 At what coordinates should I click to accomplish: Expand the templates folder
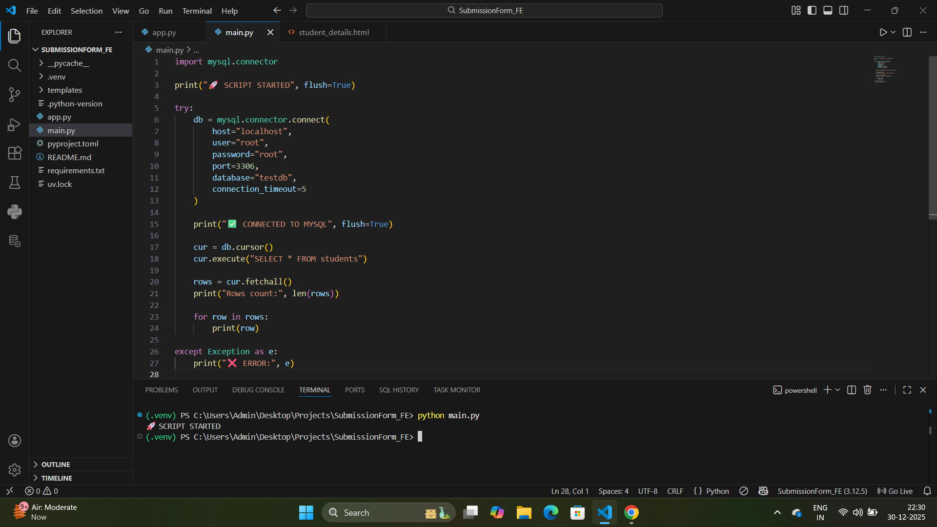click(64, 90)
